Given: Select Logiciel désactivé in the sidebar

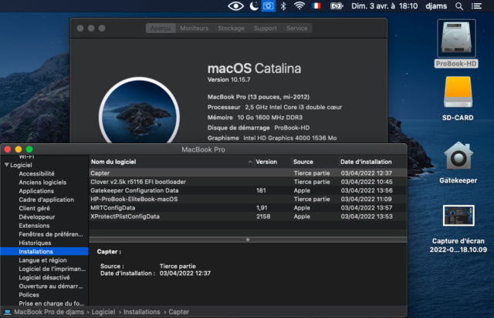Looking at the screenshot, I should (x=44, y=277).
